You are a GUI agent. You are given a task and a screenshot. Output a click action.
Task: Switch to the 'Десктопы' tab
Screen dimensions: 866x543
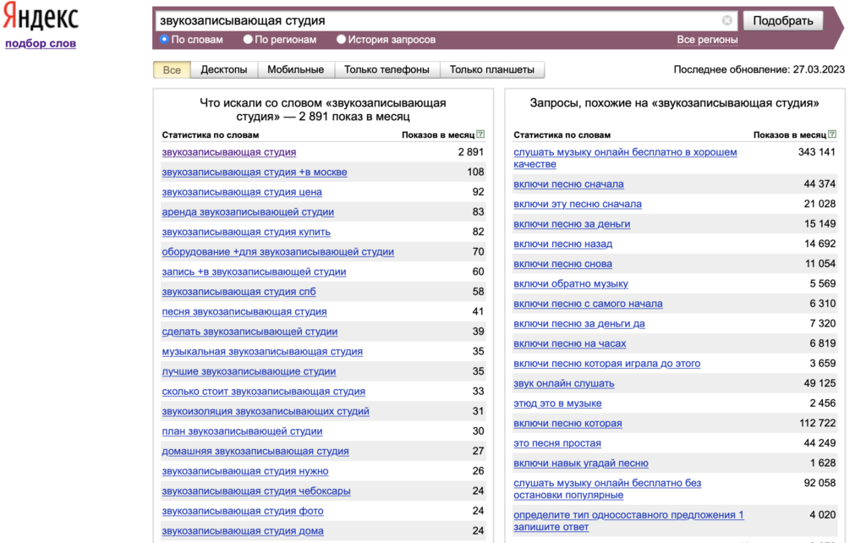coord(223,69)
